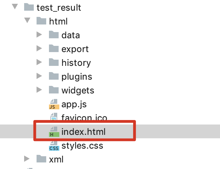Image resolution: width=220 pixels, height=169 pixels.
Task: Select the styles.css file name
Action: click(82, 146)
